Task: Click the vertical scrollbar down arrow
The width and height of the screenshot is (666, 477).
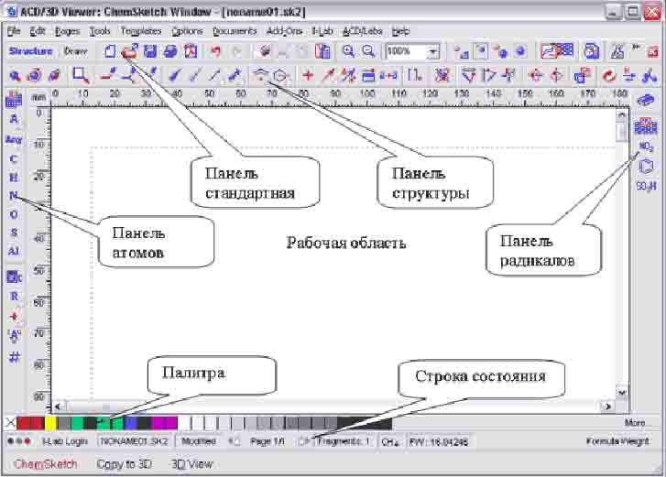Action: [621, 392]
